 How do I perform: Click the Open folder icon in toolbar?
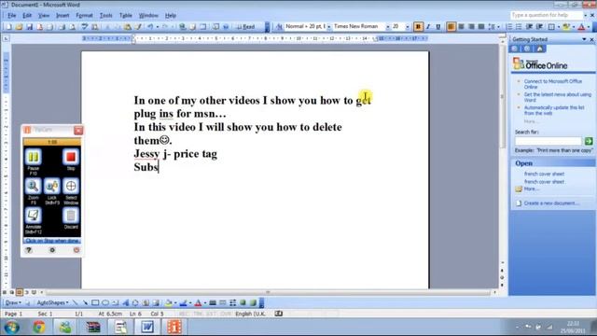click(19, 27)
